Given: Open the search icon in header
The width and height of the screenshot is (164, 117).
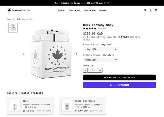Looking at the screenshot, I should (x=145, y=10).
